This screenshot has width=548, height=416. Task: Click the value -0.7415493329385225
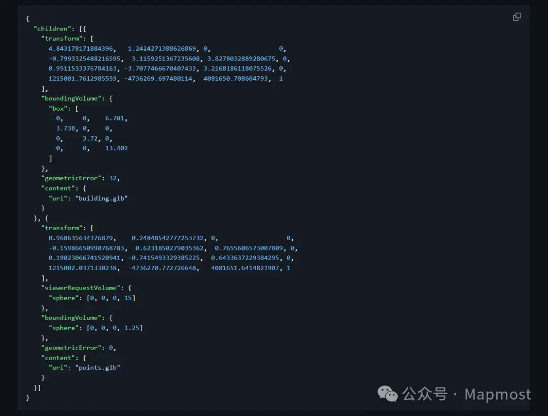click(x=163, y=258)
